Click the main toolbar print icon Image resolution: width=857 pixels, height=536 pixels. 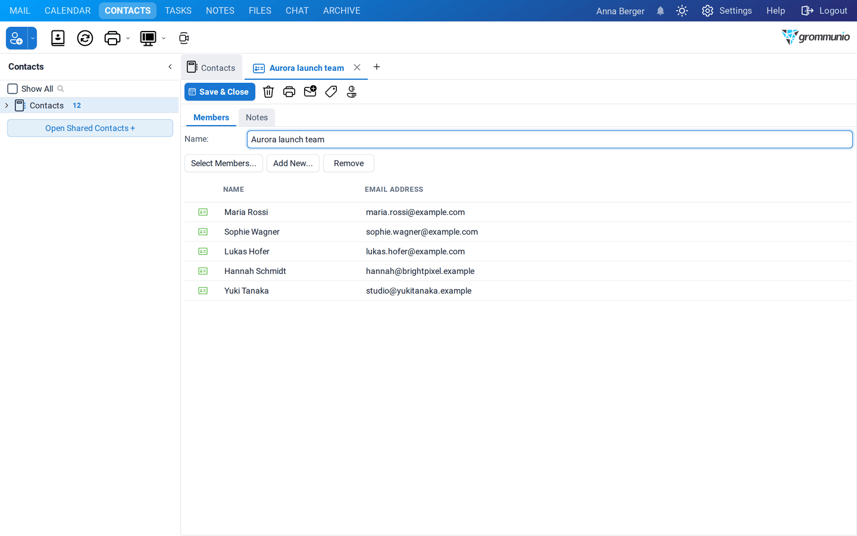click(x=112, y=38)
